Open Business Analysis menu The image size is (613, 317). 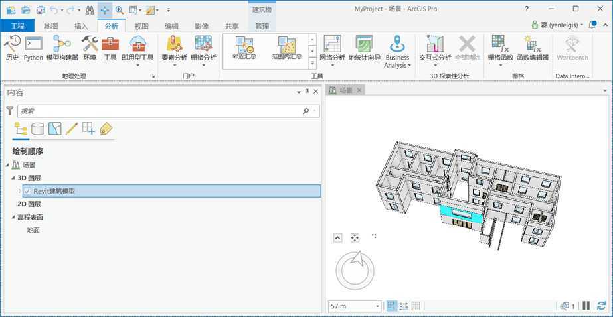click(397, 52)
